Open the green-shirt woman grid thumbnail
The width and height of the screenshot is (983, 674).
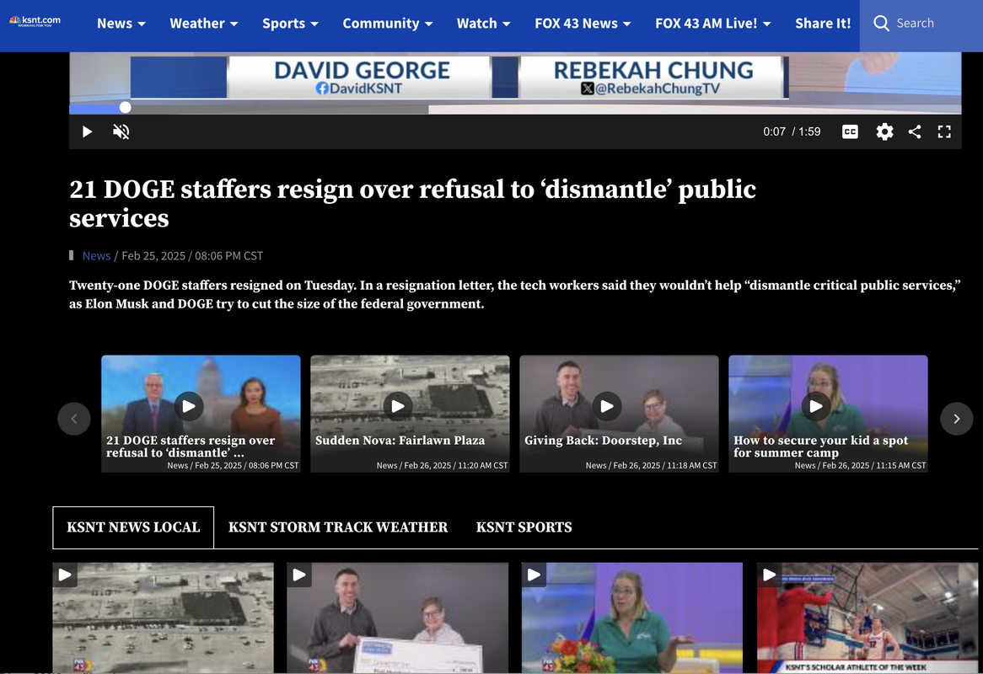click(632, 618)
